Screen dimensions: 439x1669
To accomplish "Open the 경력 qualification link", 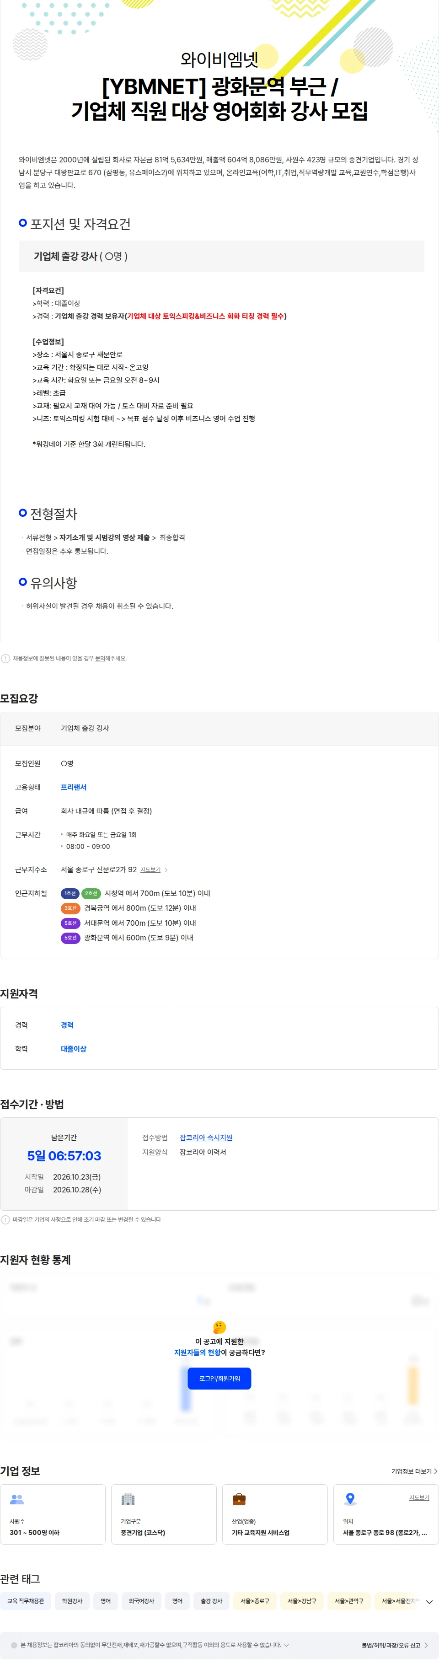I will click(67, 1025).
